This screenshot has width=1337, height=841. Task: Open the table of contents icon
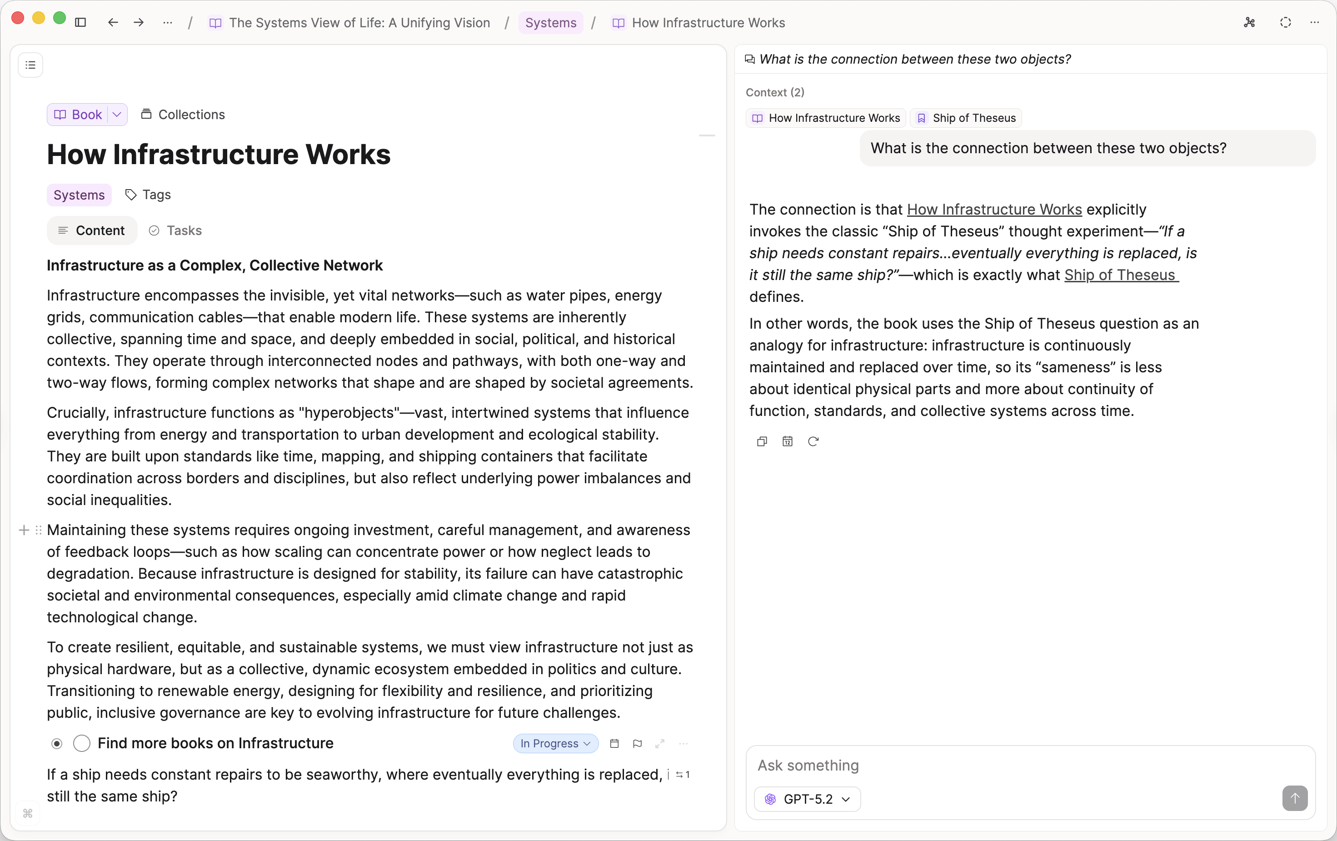coord(30,65)
